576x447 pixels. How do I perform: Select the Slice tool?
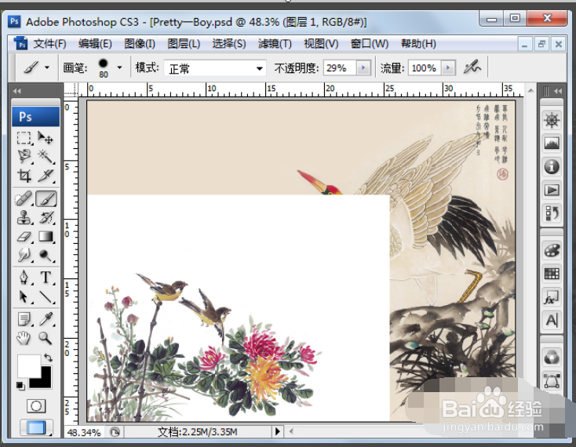(46, 176)
